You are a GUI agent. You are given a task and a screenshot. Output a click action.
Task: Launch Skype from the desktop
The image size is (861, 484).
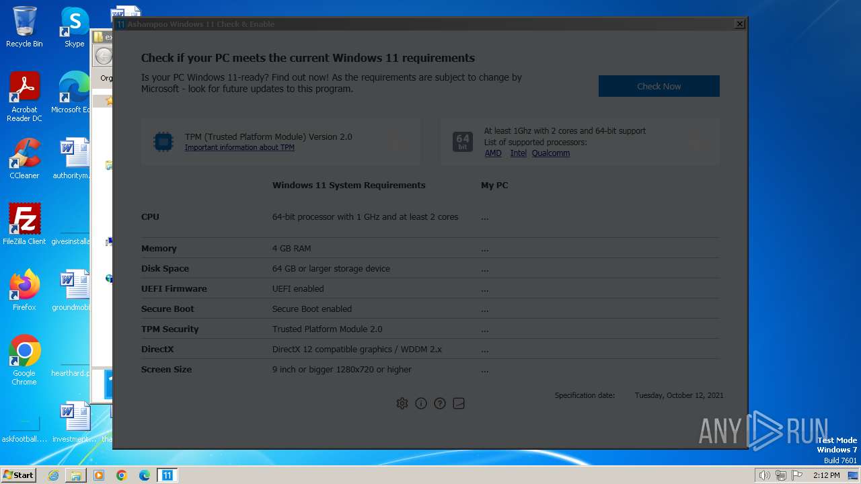pos(74,27)
